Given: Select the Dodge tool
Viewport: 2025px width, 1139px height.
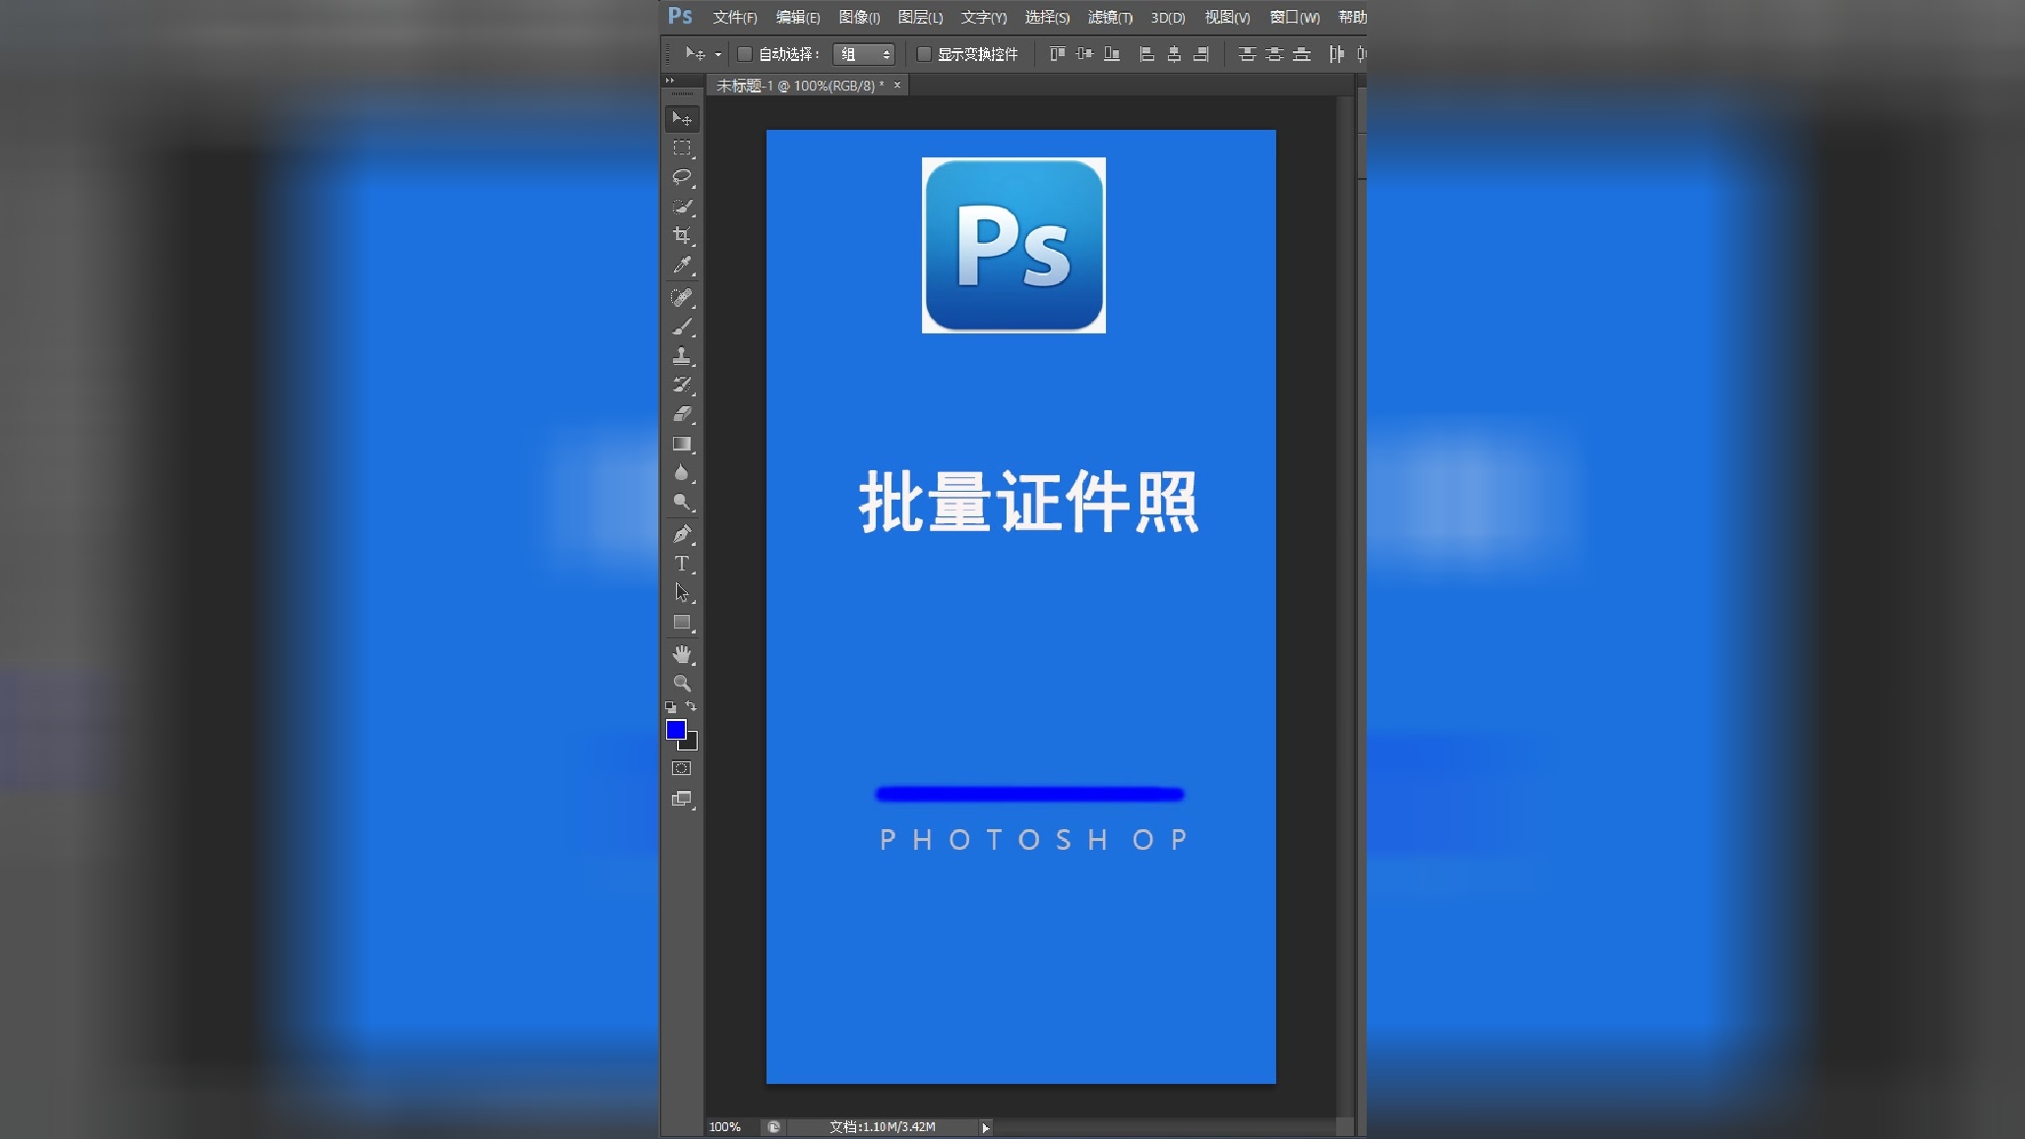Looking at the screenshot, I should click(682, 503).
